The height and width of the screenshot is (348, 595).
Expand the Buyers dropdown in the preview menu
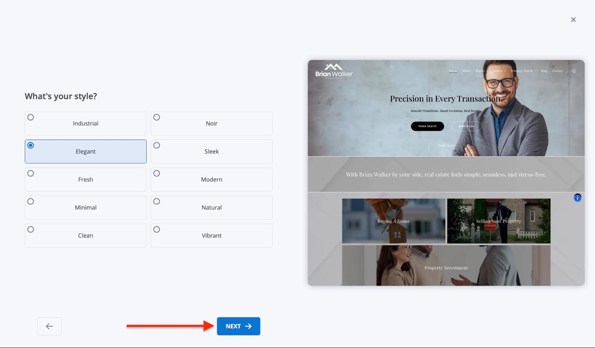[x=480, y=71]
